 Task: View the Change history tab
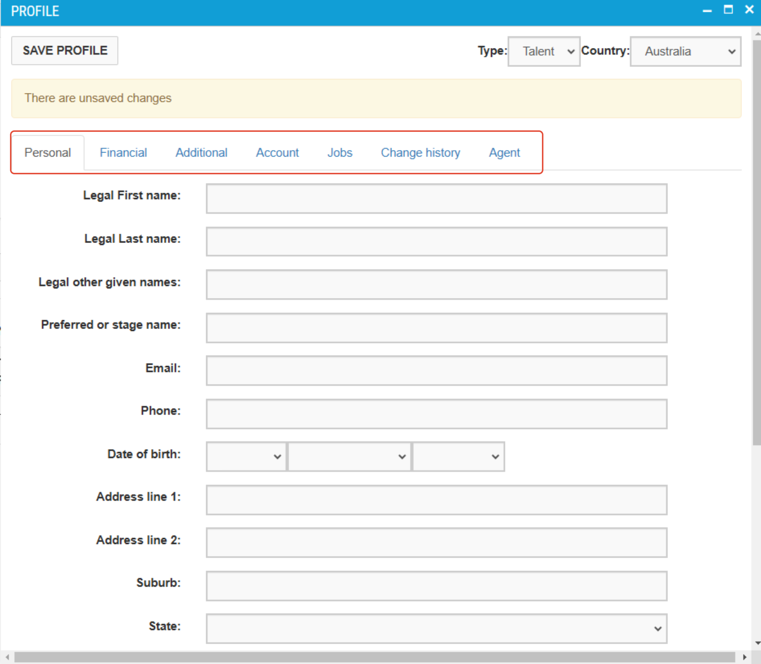coord(420,153)
